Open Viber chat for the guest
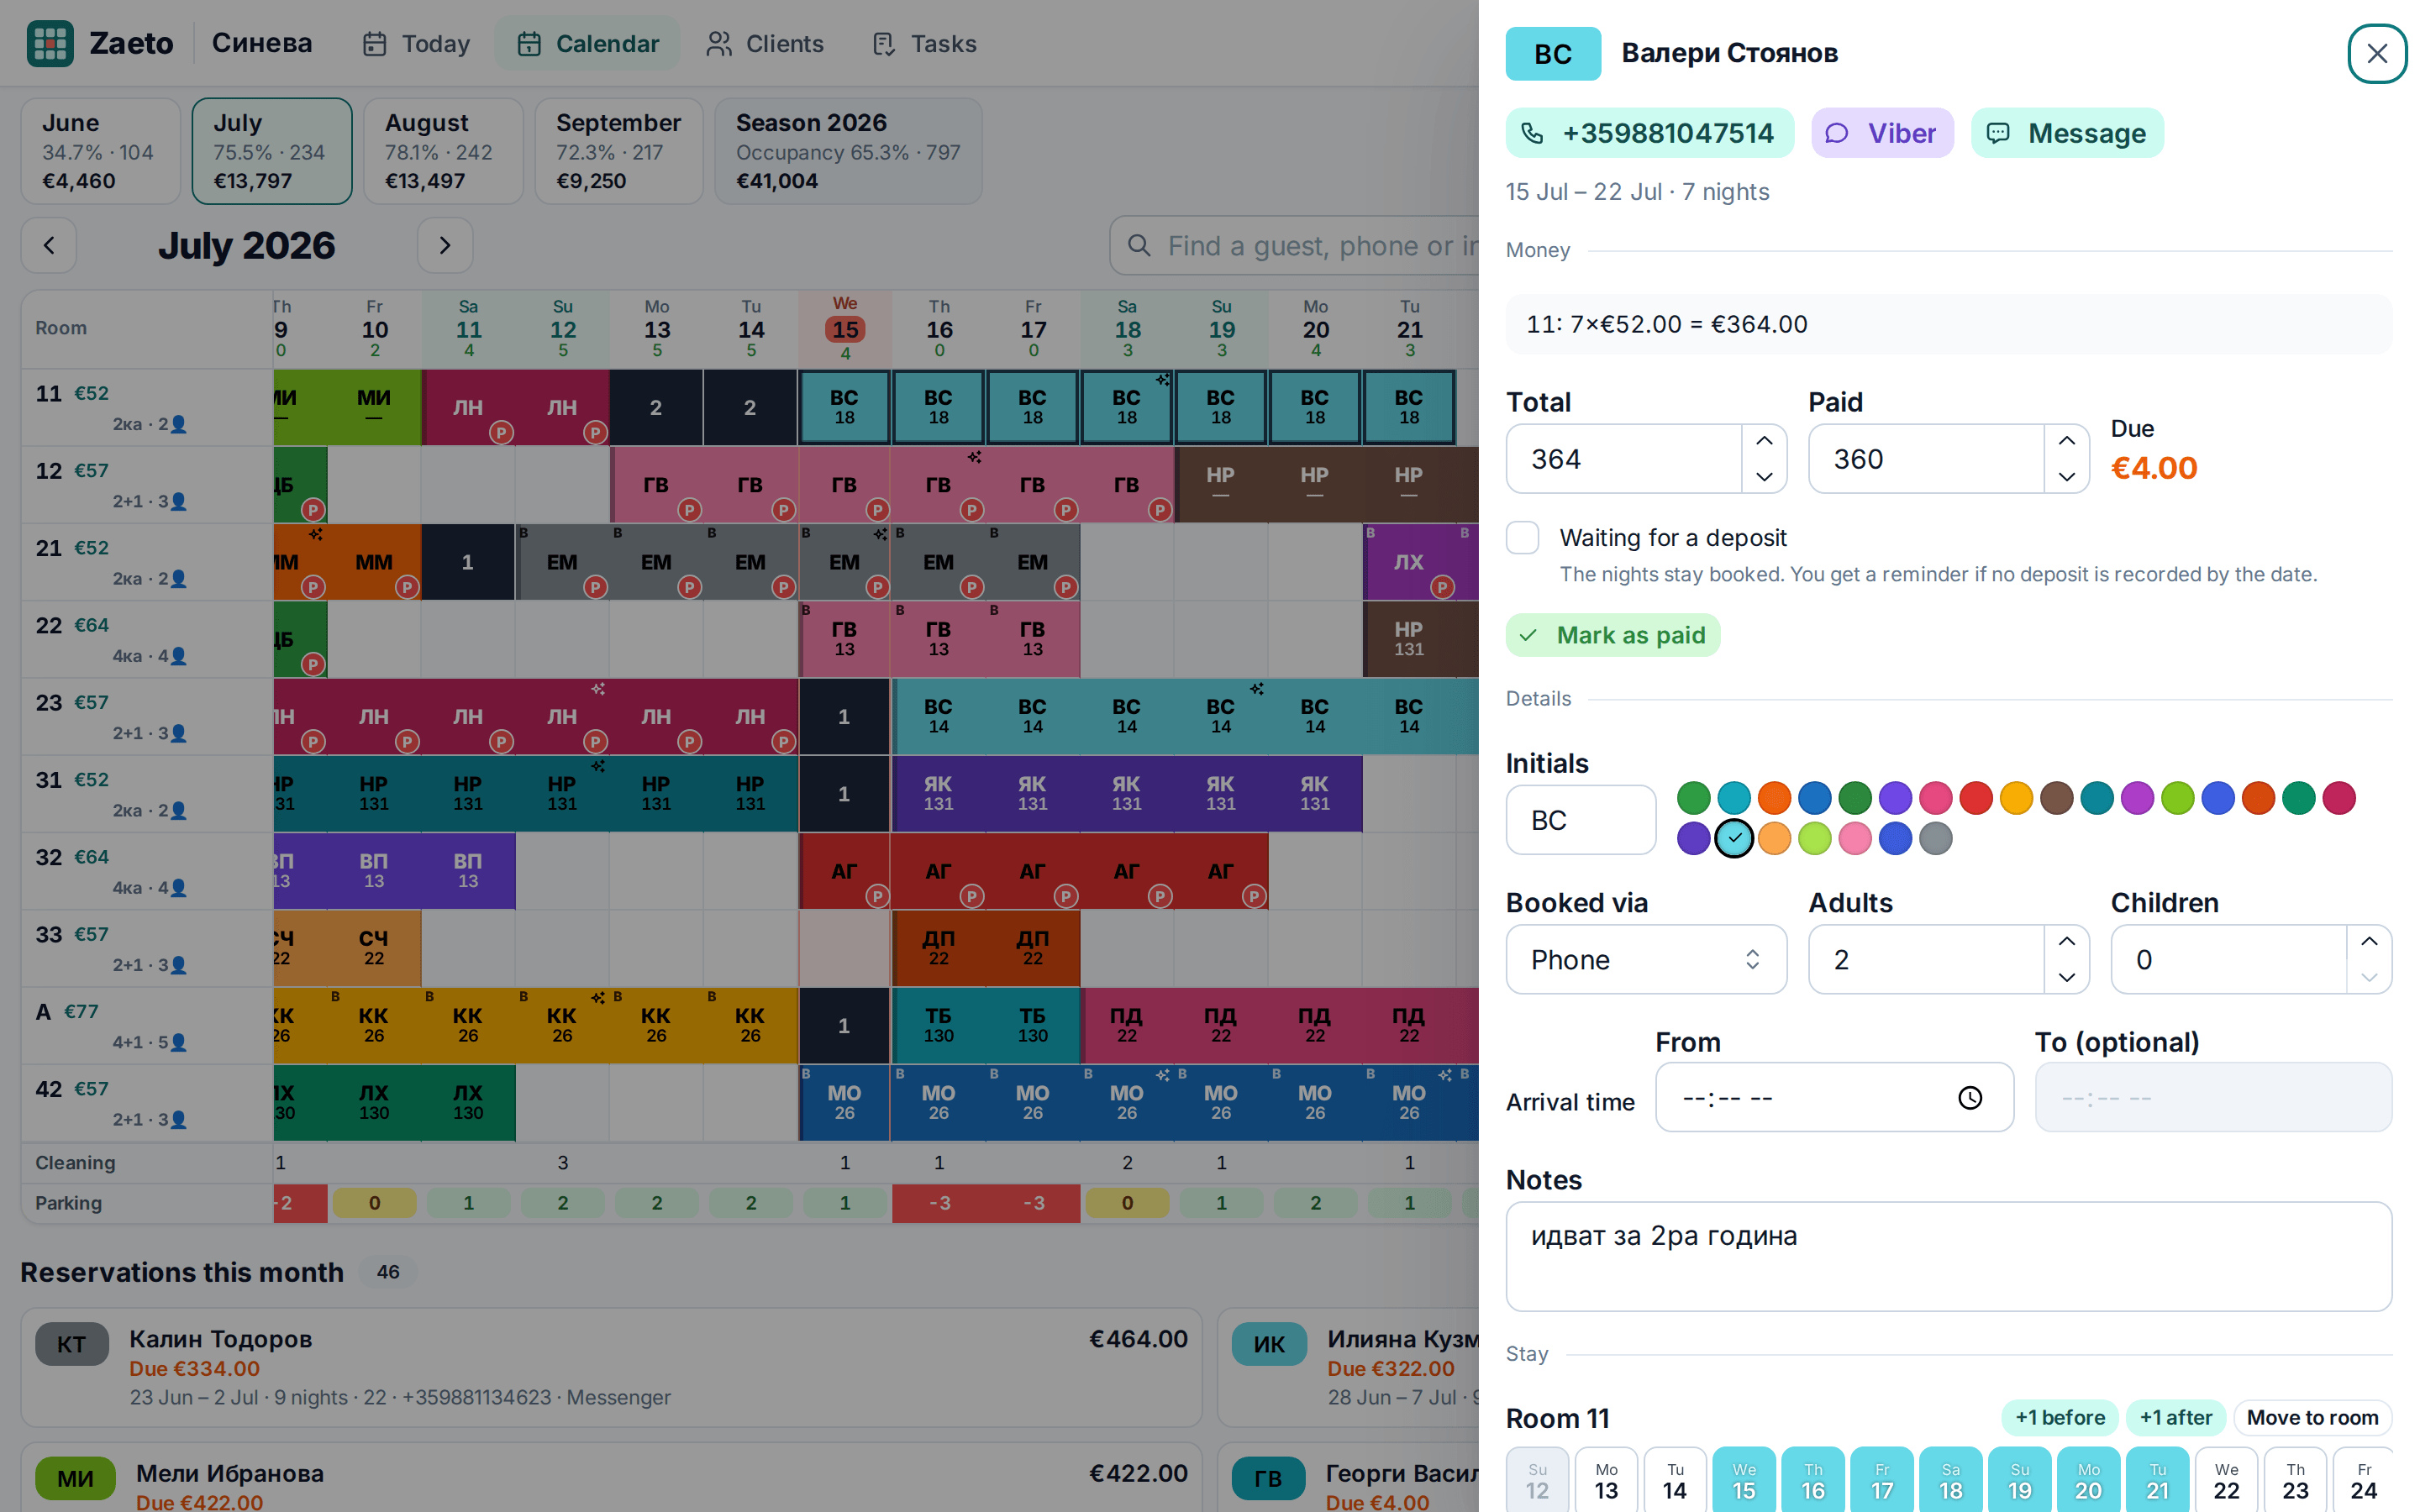This screenshot has height=1512, width=2420. [x=1882, y=133]
